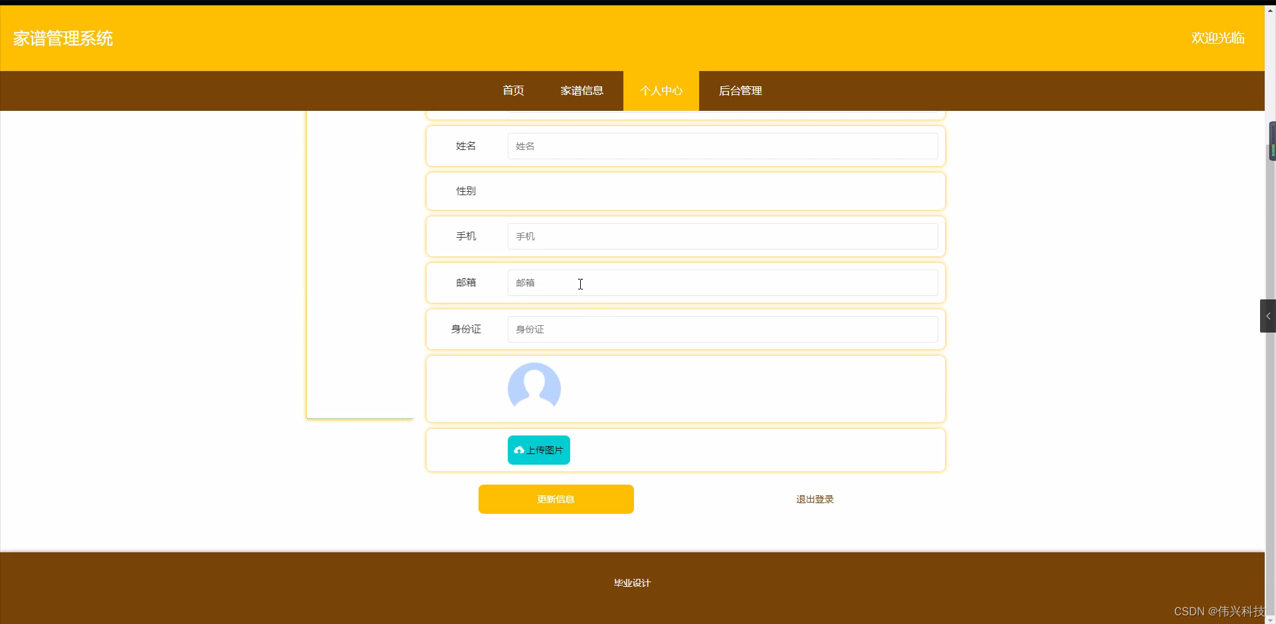Click the 退出登录 logout link
1276x624 pixels.
[814, 499]
